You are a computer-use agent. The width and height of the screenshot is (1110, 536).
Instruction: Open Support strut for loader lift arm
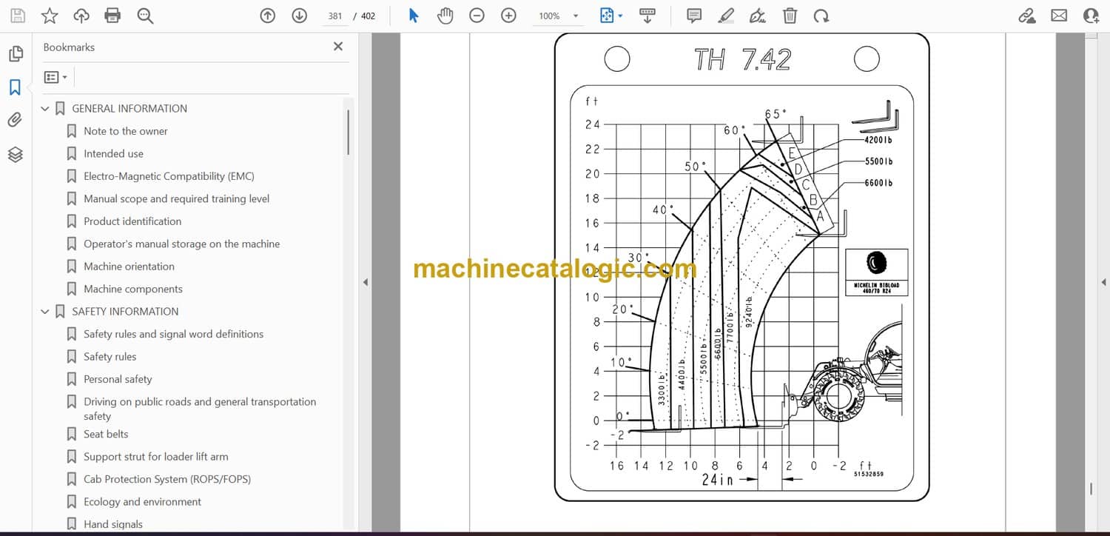(x=156, y=457)
